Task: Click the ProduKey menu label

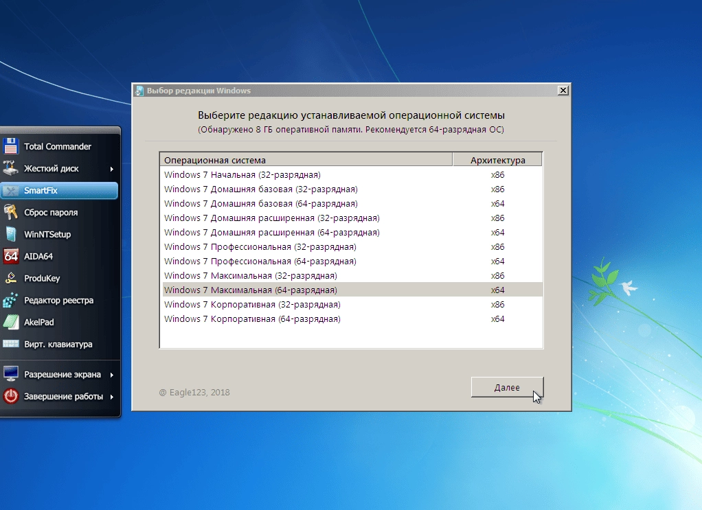Action: pos(42,278)
